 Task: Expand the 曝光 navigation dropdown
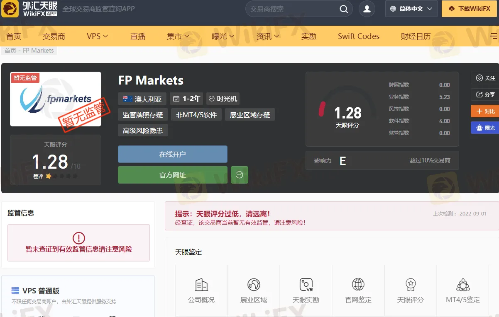click(223, 36)
